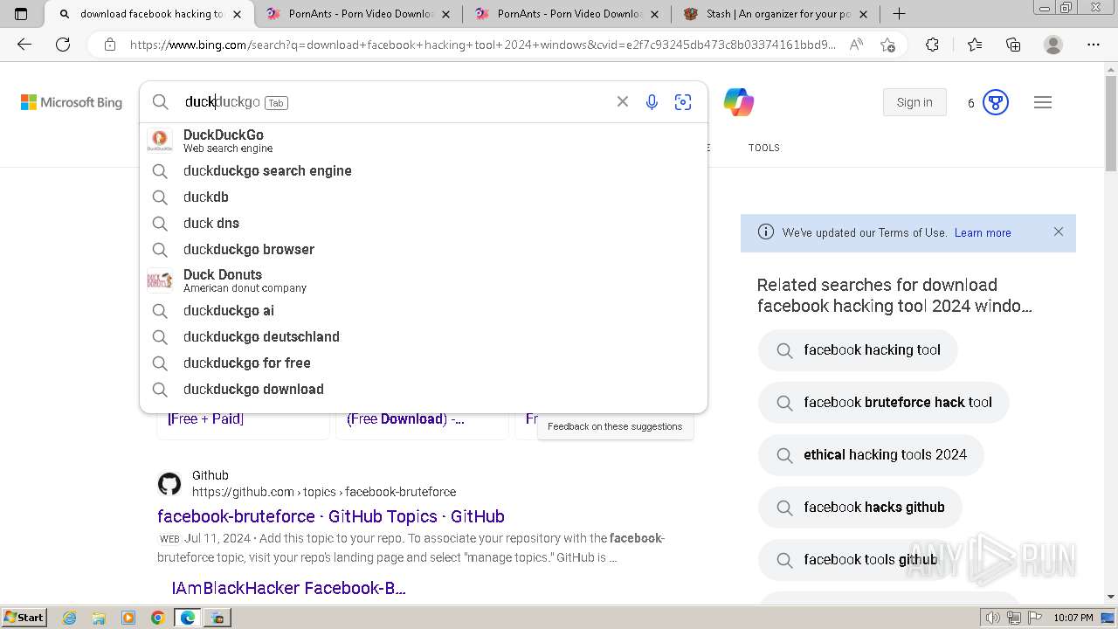This screenshot has width=1118, height=629.
Task: Open facebook-bruteforce GitHub Topics result
Action: click(331, 516)
